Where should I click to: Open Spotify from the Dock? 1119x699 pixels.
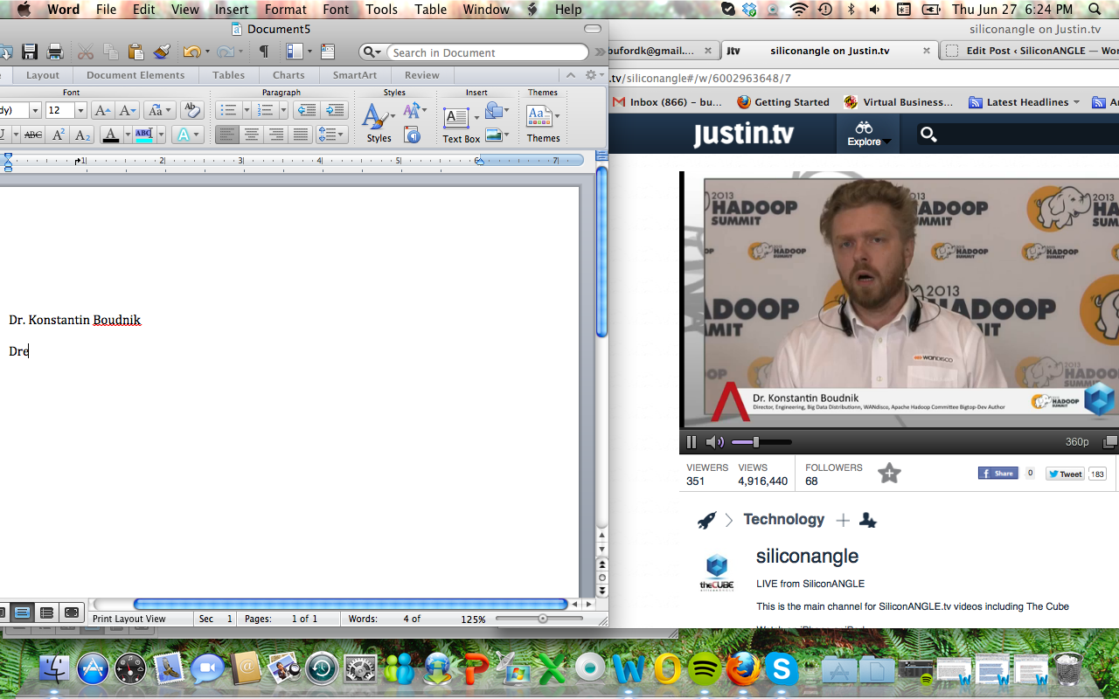pos(705,669)
